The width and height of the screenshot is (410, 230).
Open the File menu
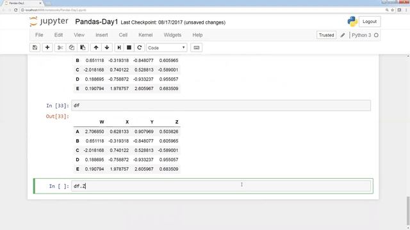coord(39,35)
